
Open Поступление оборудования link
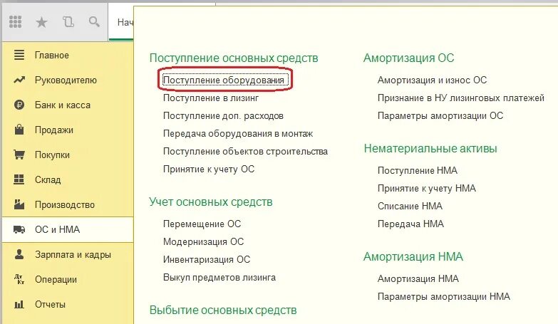(x=224, y=80)
